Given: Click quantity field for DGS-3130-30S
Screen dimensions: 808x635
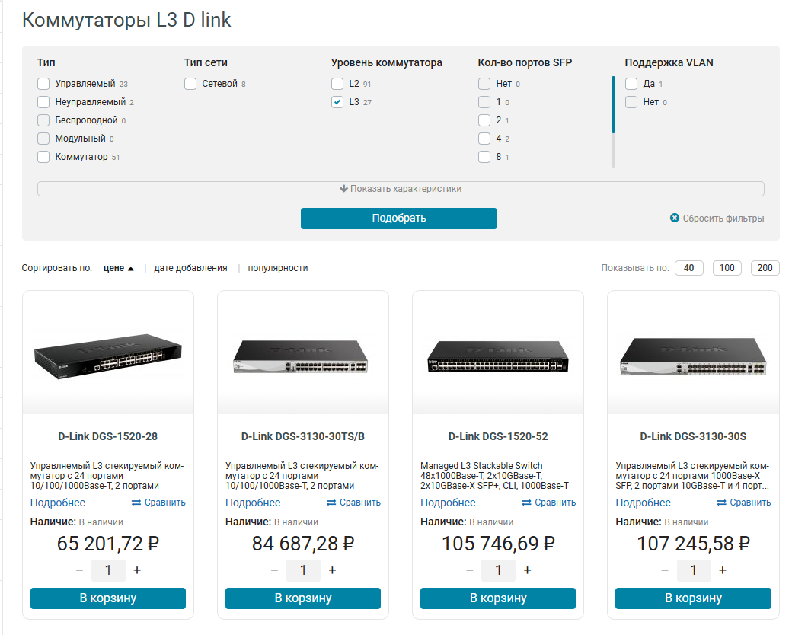Looking at the screenshot, I should [694, 570].
